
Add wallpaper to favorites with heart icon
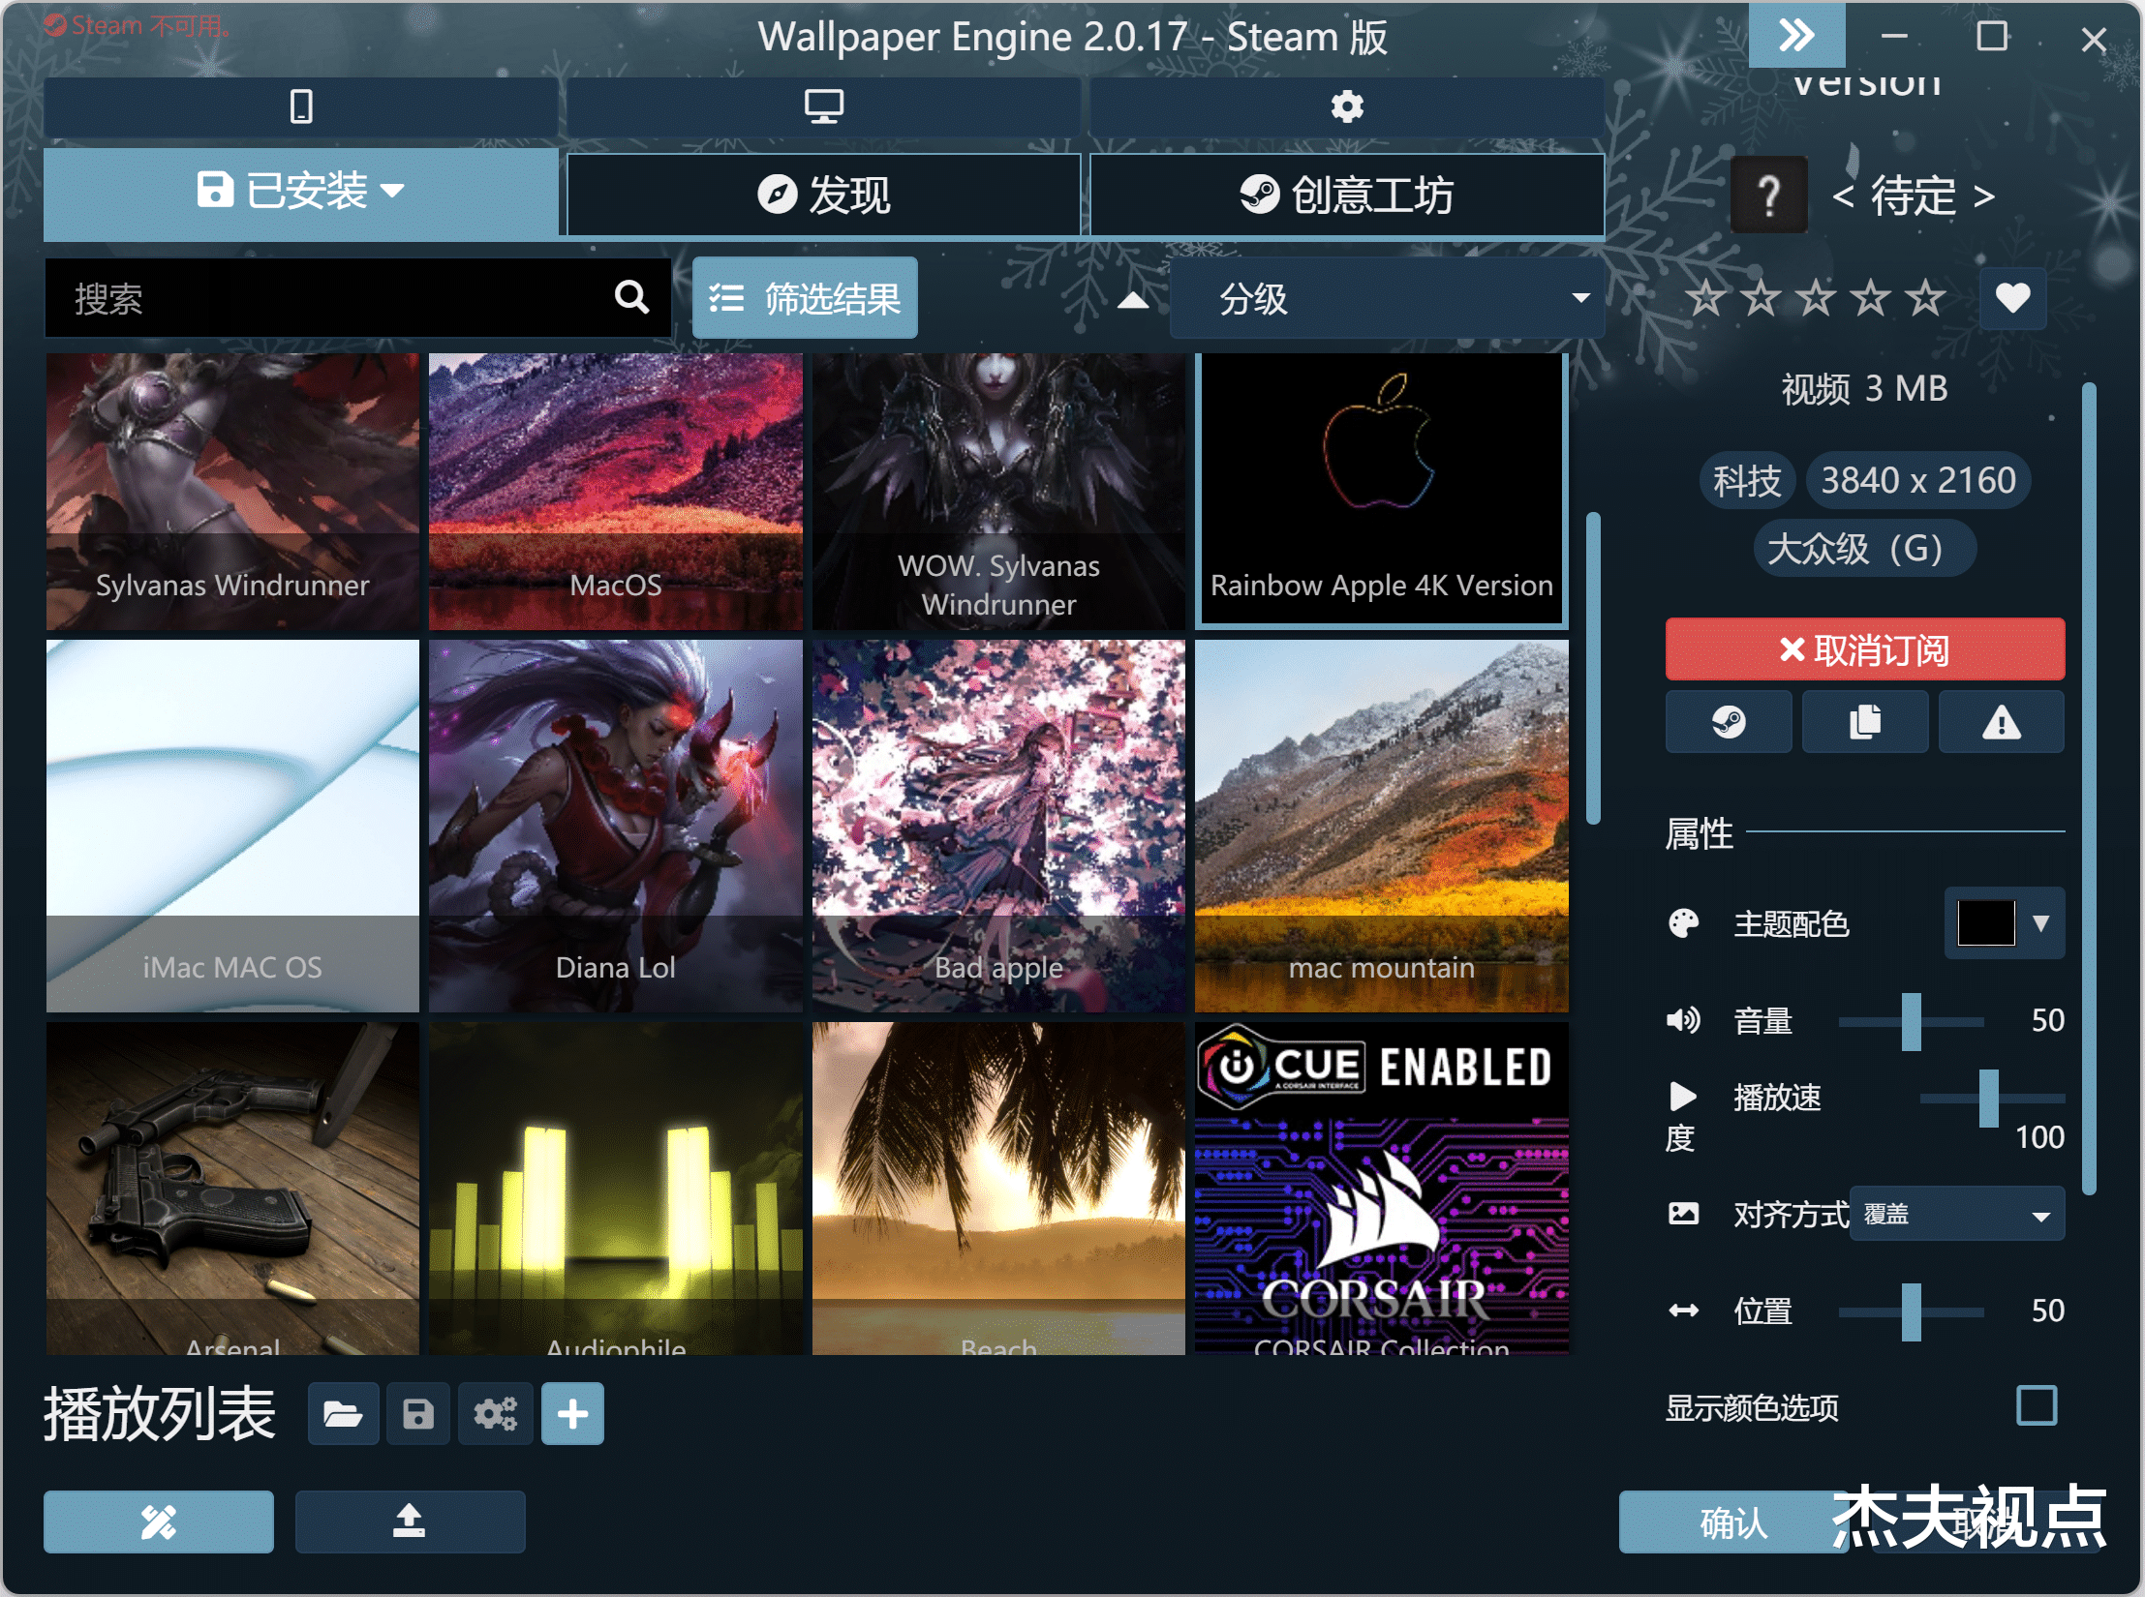[2012, 297]
